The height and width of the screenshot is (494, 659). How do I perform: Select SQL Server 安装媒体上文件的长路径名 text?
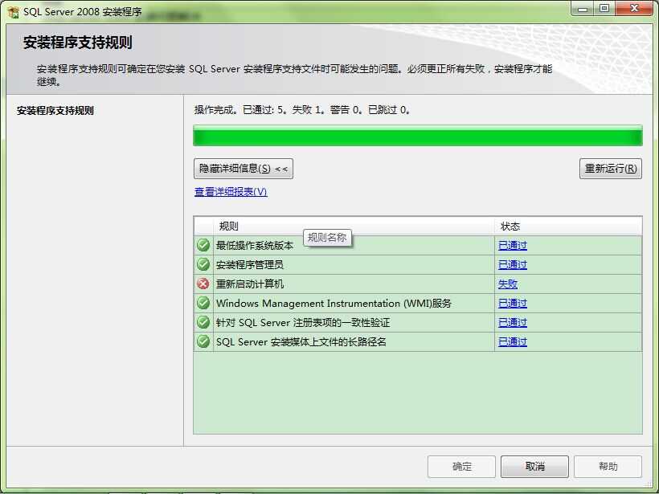click(301, 342)
